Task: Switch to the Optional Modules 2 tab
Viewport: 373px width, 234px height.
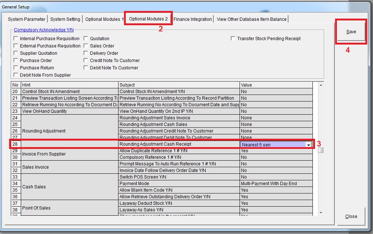Action: click(148, 19)
